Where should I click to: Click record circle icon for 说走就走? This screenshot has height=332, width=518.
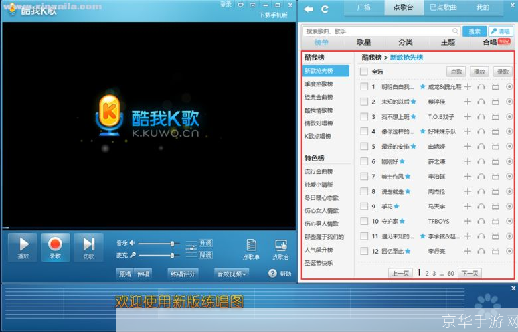pyautogui.click(x=509, y=191)
